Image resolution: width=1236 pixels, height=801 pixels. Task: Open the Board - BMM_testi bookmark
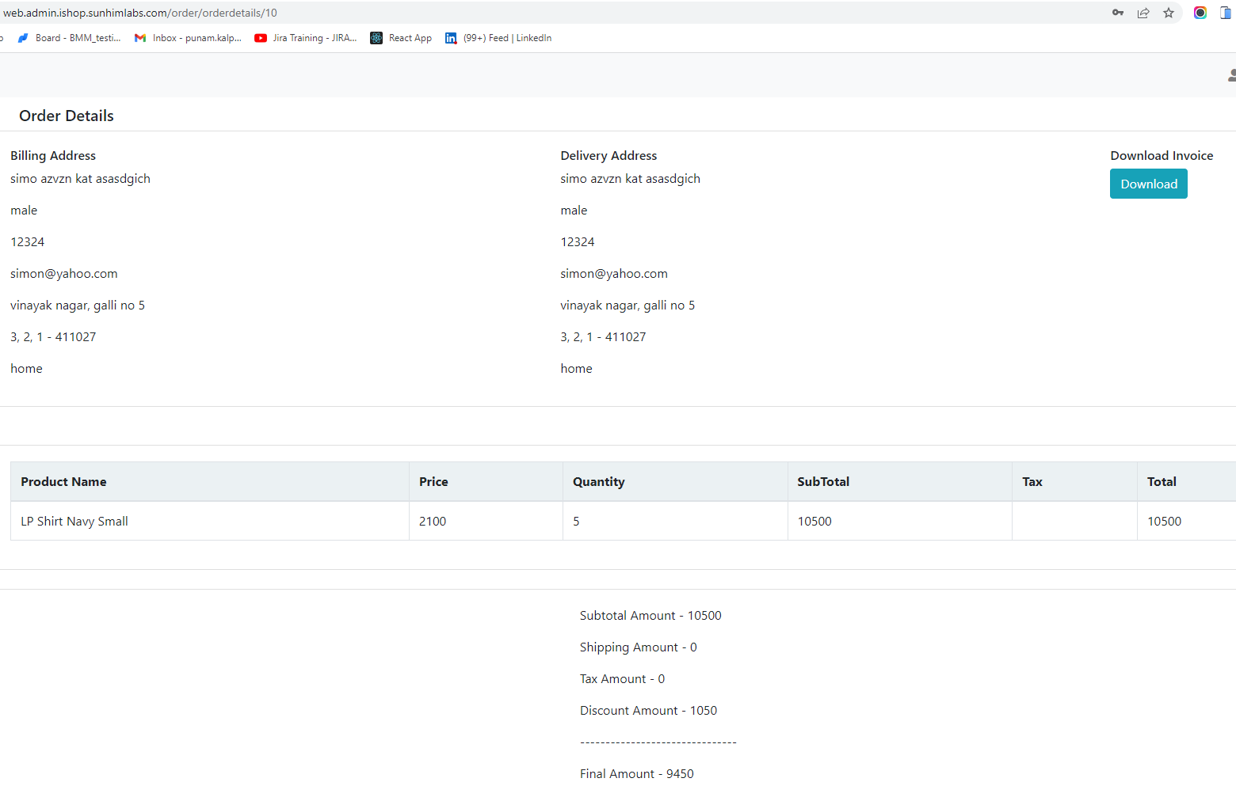point(69,38)
